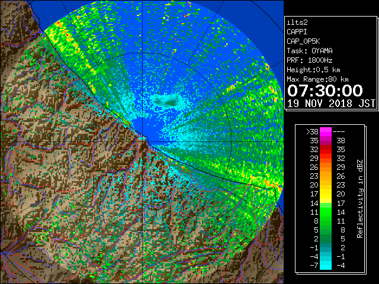379x284 pixels.
Task: Click the CAP_OP5K text
Action: tap(303, 41)
